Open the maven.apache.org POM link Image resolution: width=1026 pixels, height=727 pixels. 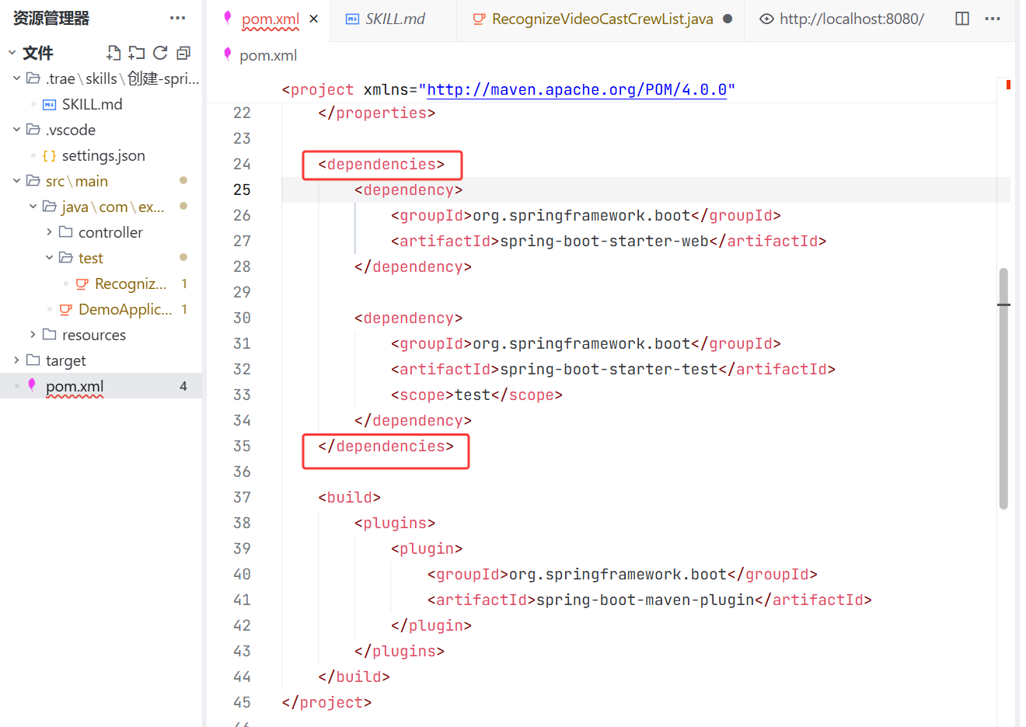click(577, 89)
